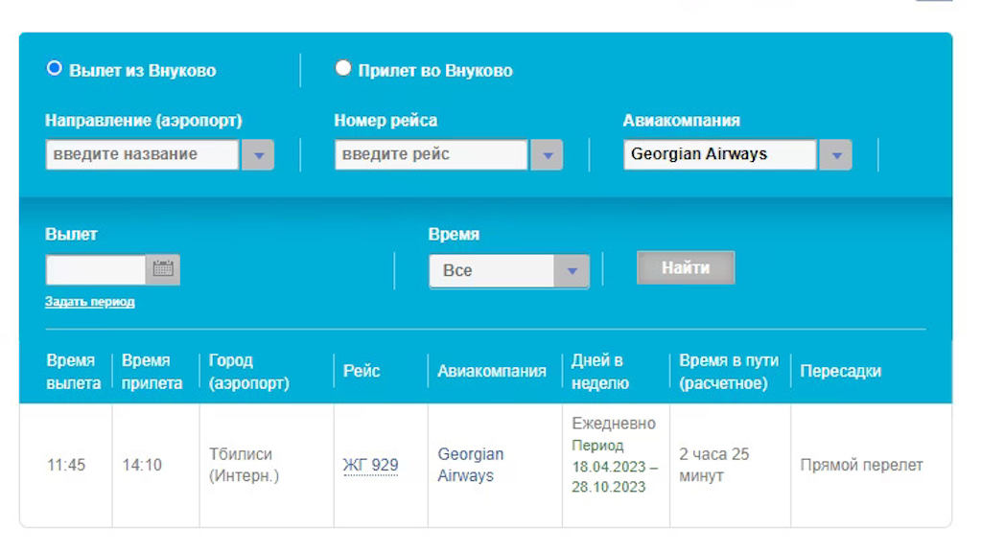The width and height of the screenshot is (981, 551).
Task: Click the Номер рейса input field
Action: pos(432,154)
